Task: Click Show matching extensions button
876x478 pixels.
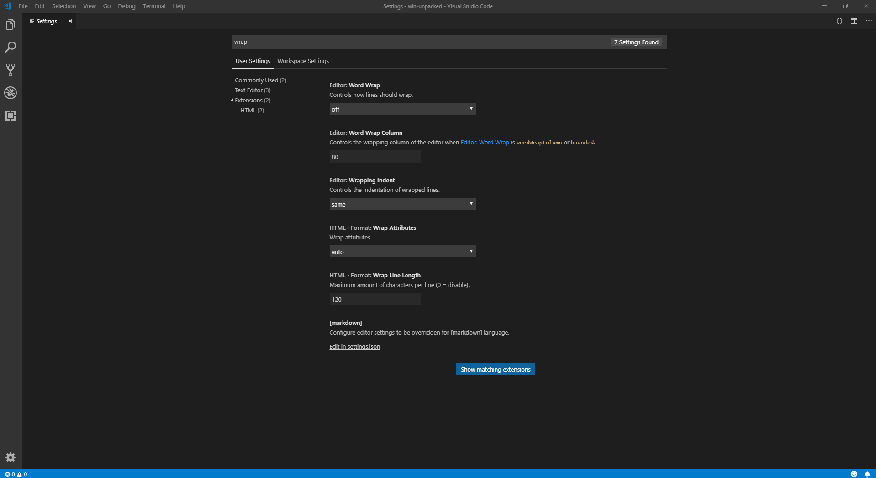Action: [496, 369]
